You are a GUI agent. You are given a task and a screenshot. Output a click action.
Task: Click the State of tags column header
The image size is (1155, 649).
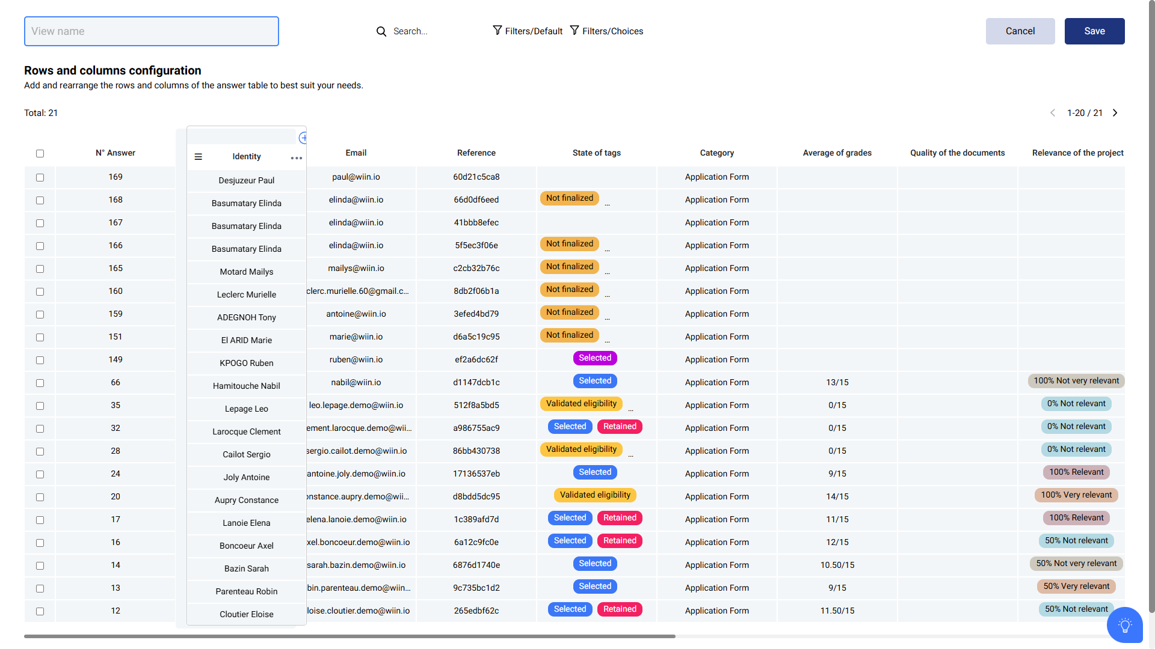[596, 153]
